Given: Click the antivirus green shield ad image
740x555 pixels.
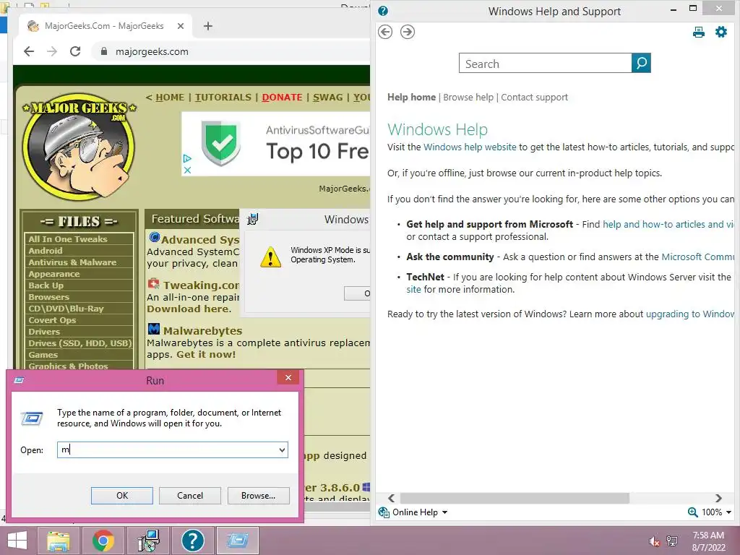Looking at the screenshot, I should click(x=221, y=143).
